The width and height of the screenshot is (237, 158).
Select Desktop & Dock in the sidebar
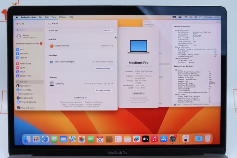[x=30, y=108]
